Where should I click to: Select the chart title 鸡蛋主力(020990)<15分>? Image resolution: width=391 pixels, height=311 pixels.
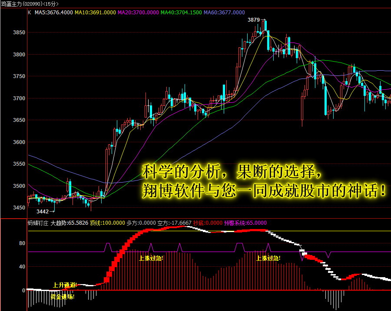point(30,4)
